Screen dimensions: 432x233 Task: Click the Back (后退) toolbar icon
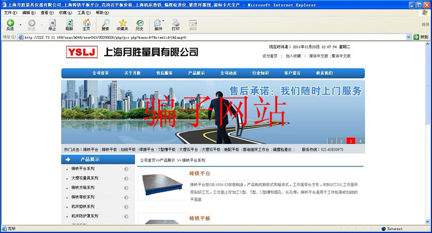click(10, 23)
